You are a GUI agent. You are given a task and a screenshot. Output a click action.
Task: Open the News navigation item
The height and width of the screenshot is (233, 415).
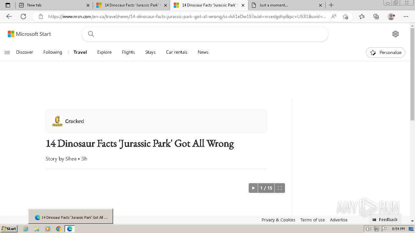coord(203,52)
